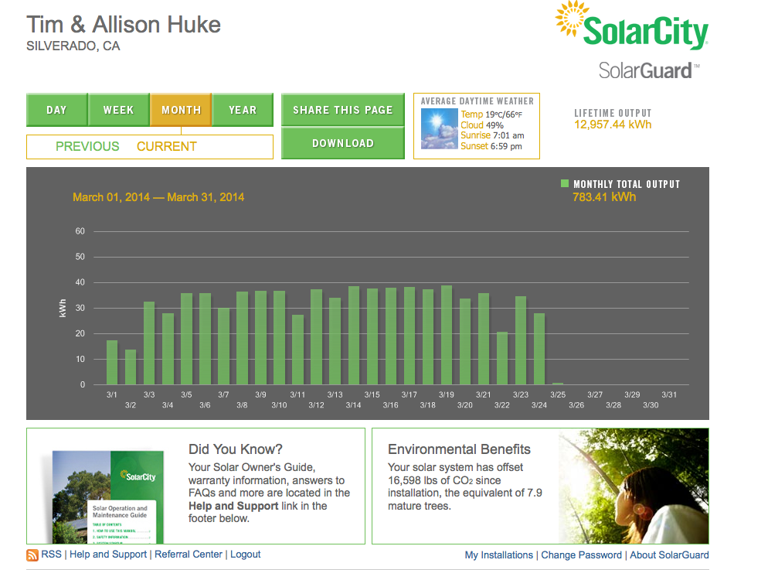The width and height of the screenshot is (768, 570).
Task: Open the Referral Center link
Action: tap(189, 555)
